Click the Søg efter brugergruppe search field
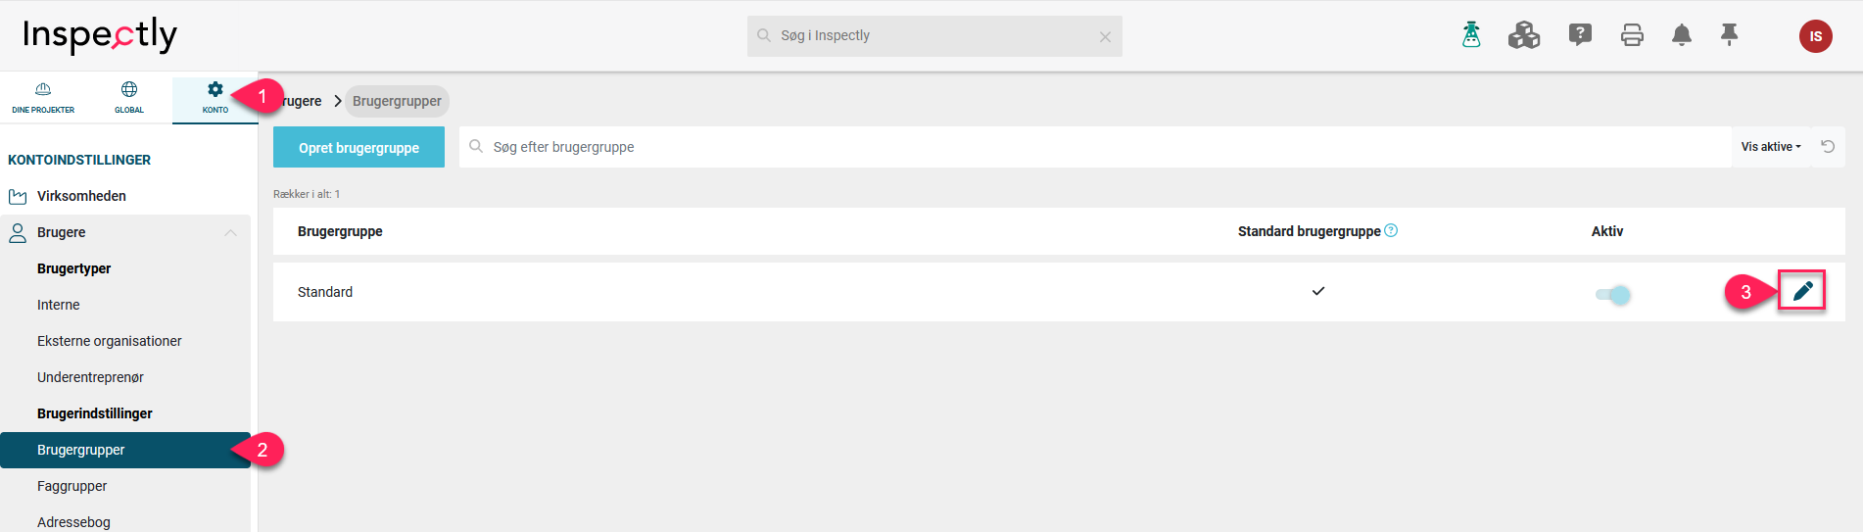 point(1095,147)
